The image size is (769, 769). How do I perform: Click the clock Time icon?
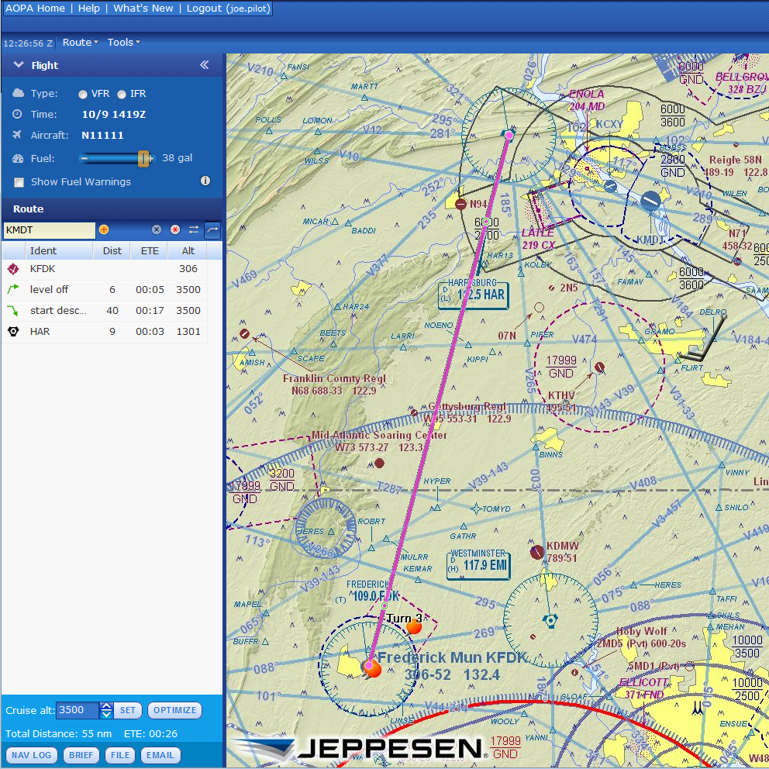click(17, 114)
